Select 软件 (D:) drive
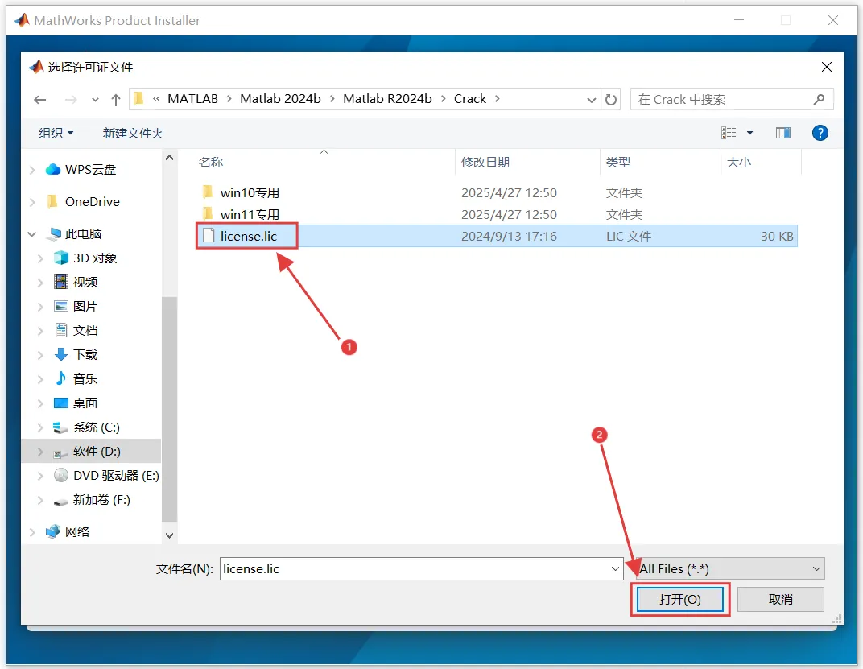The height and width of the screenshot is (669, 863). tap(97, 452)
